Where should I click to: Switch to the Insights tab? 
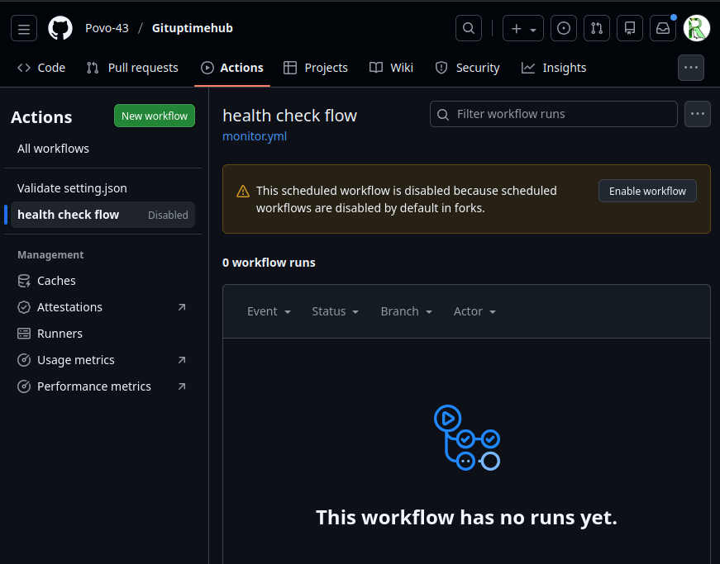pyautogui.click(x=554, y=68)
